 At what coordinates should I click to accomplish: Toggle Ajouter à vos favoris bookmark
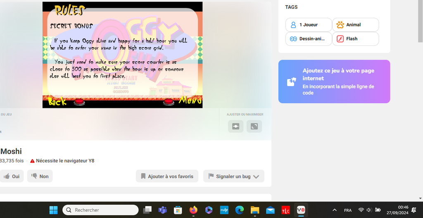coord(167,176)
